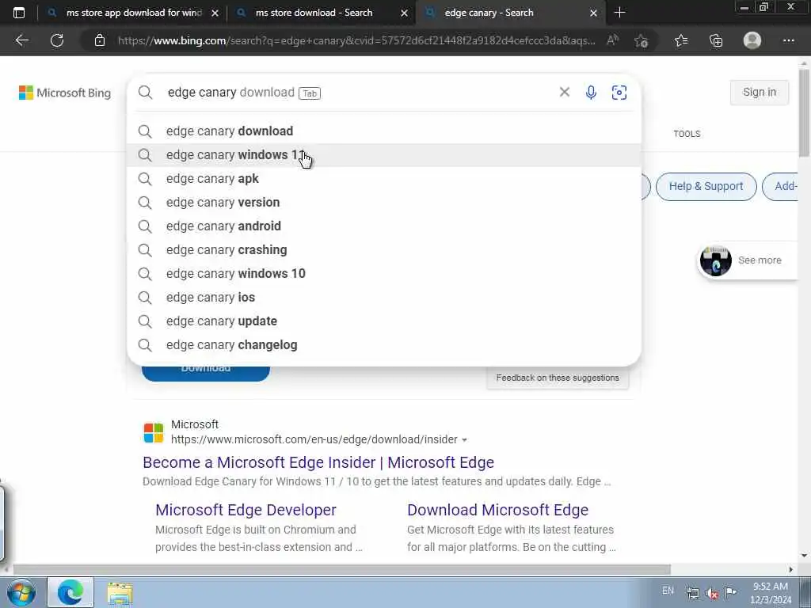811x608 pixels.
Task: Choose suggestion 'edge canary windows 11'
Action: click(x=384, y=154)
